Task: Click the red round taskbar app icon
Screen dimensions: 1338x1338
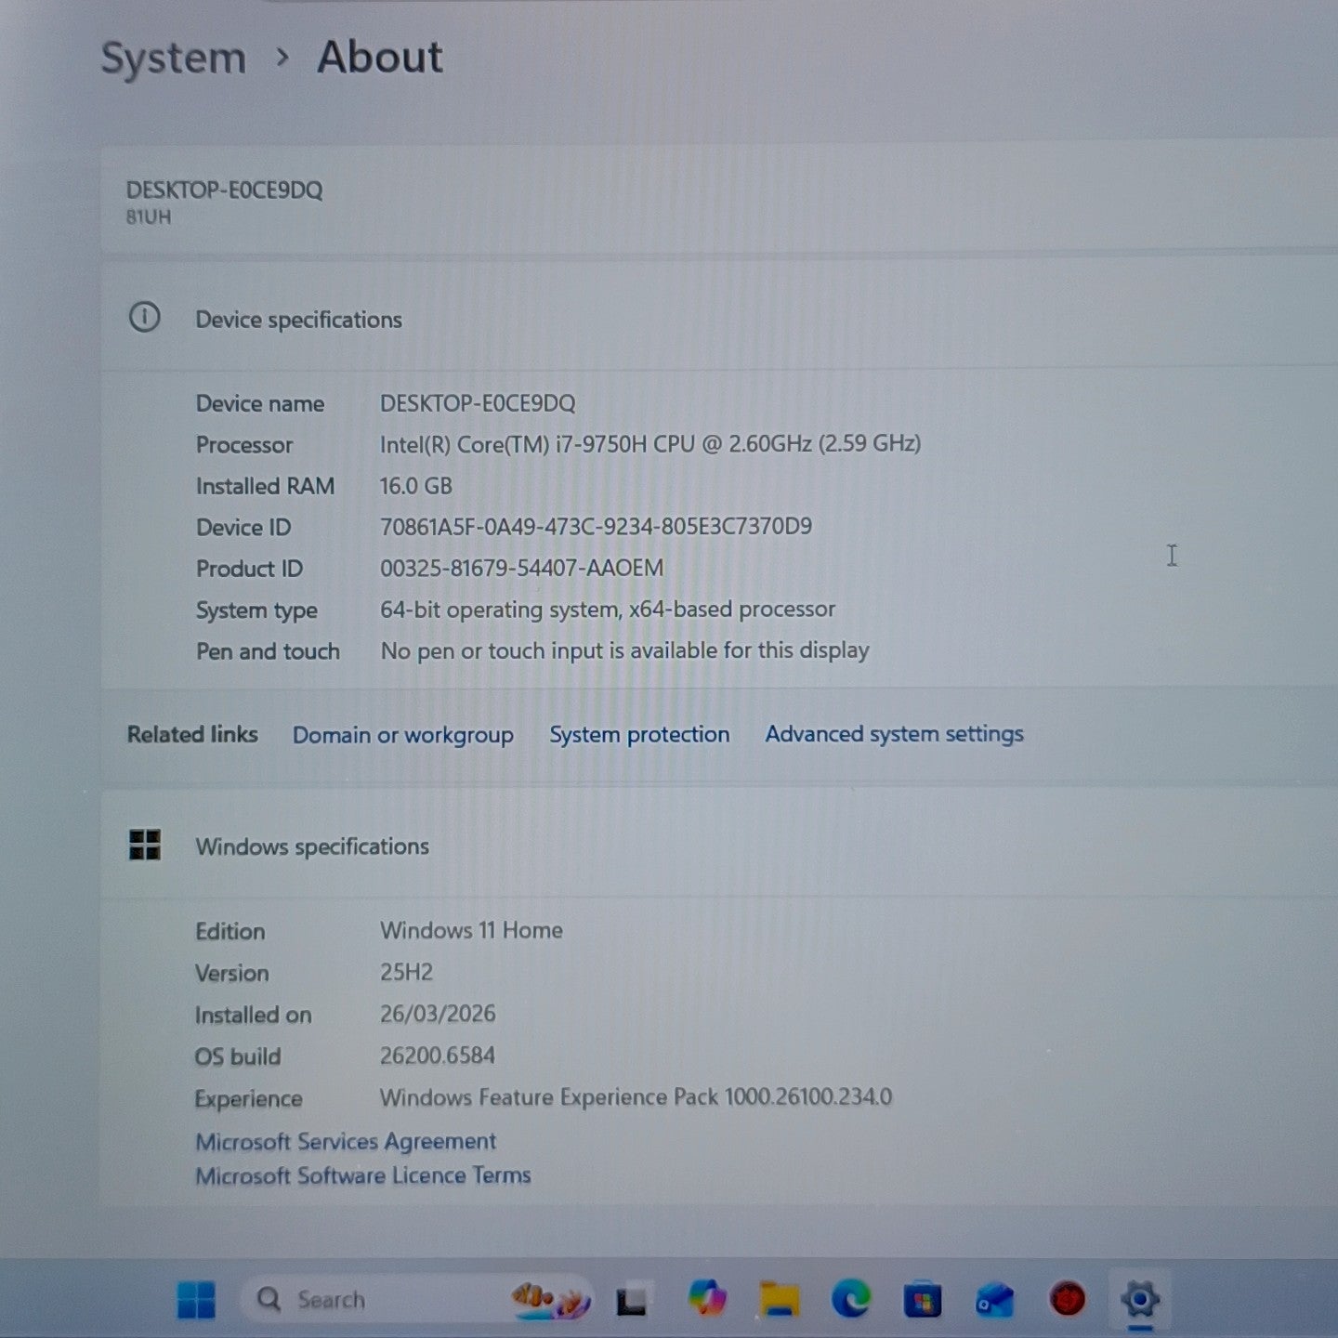Action: (x=1067, y=1299)
